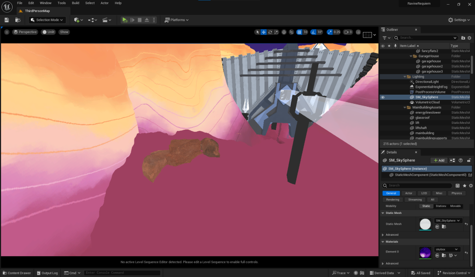
Task: Set Mobility to Movable
Action: coord(456,206)
